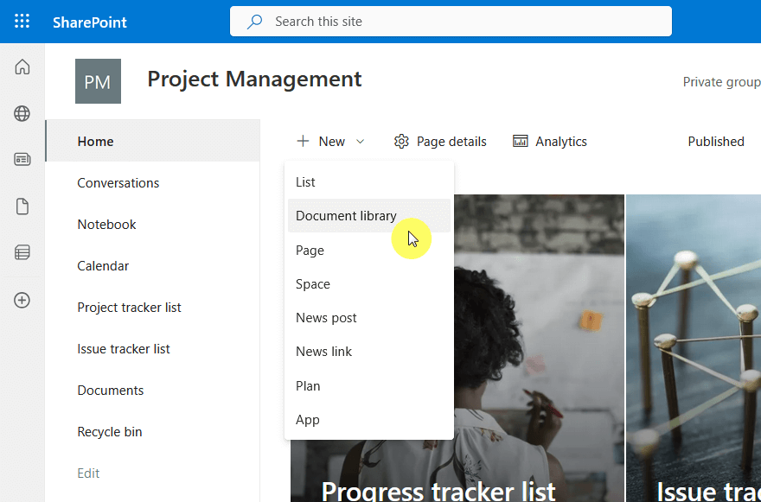The width and height of the screenshot is (761, 502).
Task: Focus the Search this site box
Action: [x=451, y=22]
